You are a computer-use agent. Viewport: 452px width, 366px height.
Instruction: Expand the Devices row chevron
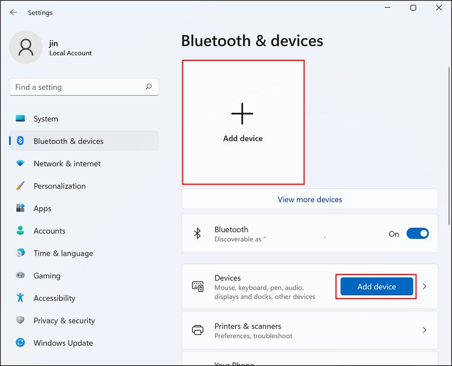pos(424,287)
